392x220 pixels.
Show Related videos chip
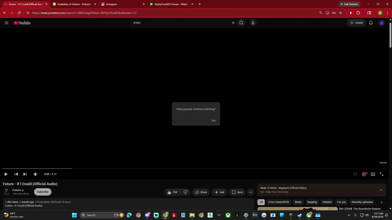pyautogui.click(x=327, y=202)
